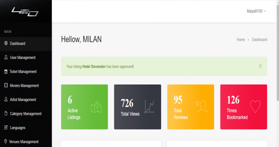Click the heart icon on Times Bookmarked card
This screenshot has width=279, height=147.
[255, 107]
